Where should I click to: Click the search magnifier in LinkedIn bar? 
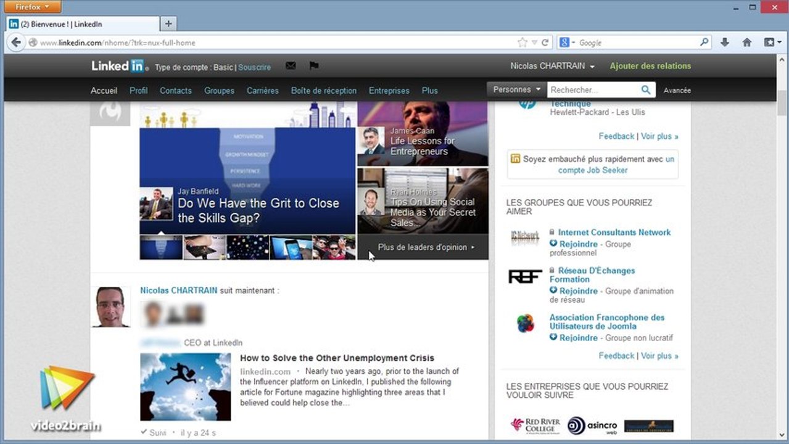[x=646, y=90]
